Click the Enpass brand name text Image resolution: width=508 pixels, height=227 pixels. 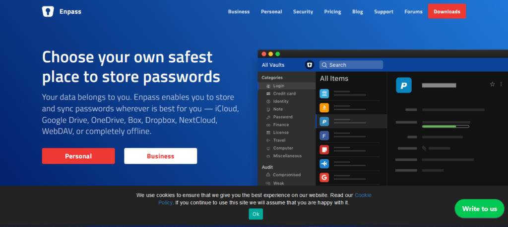pos(70,12)
